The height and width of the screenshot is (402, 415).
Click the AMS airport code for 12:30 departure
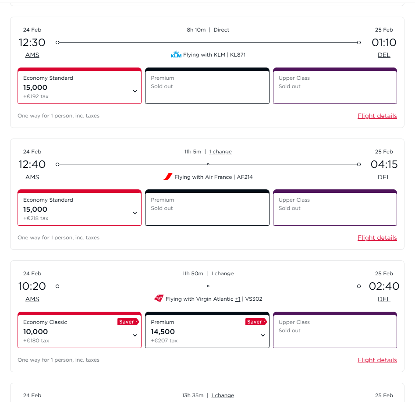pos(32,55)
